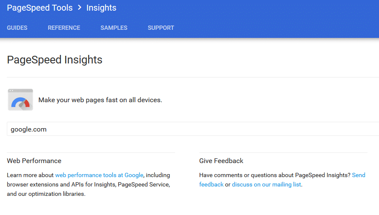Select the Insights breadcrumb item

point(101,8)
